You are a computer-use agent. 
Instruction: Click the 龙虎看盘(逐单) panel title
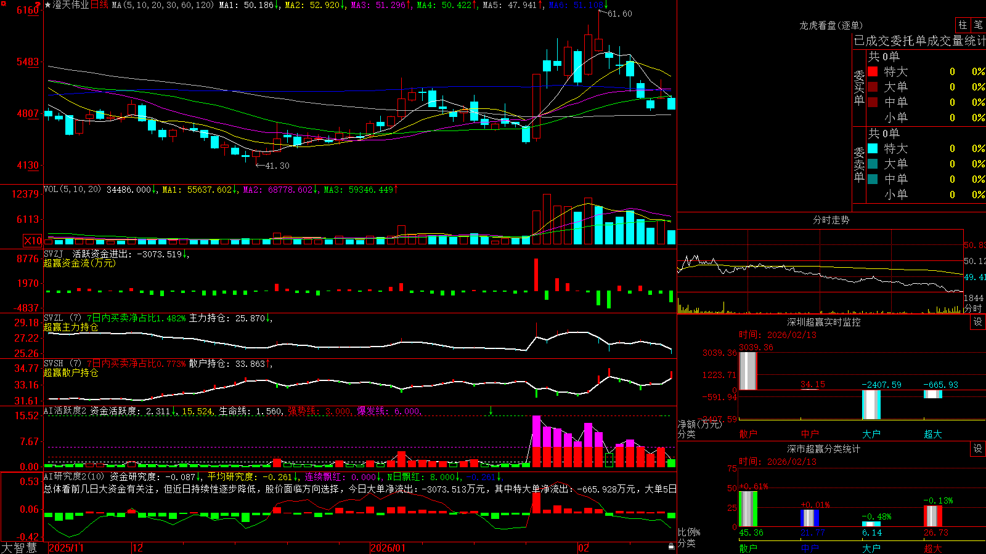click(x=831, y=25)
